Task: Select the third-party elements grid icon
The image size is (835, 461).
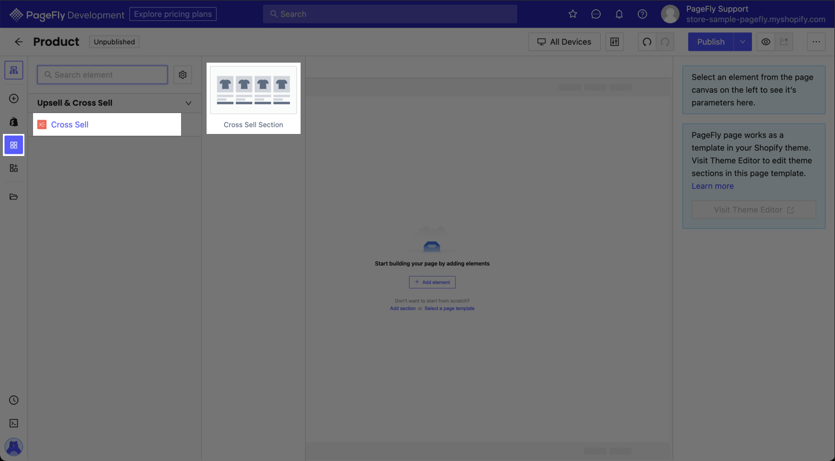Action: (x=14, y=145)
